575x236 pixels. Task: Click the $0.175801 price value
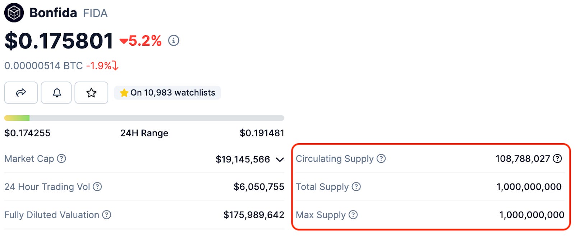(59, 41)
